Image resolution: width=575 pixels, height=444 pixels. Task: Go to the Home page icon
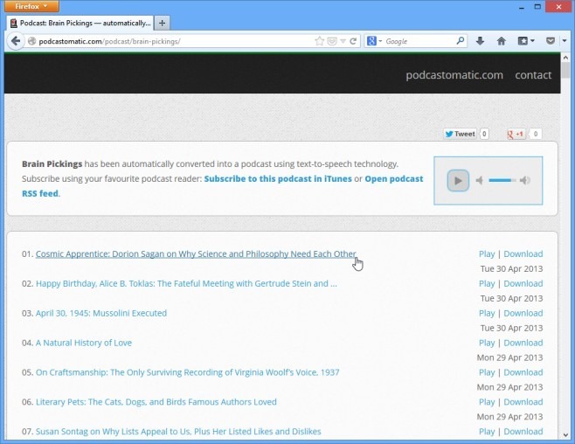502,41
